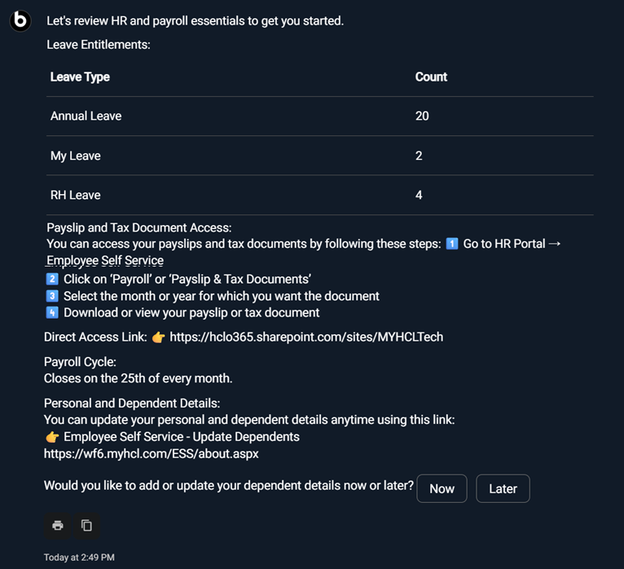Click the underlined Employee Self Service text
The width and height of the screenshot is (624, 569).
coord(105,261)
